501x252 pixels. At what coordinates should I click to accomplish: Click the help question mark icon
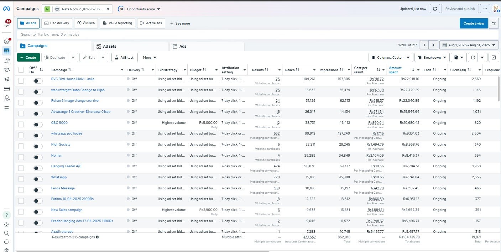pos(7,215)
